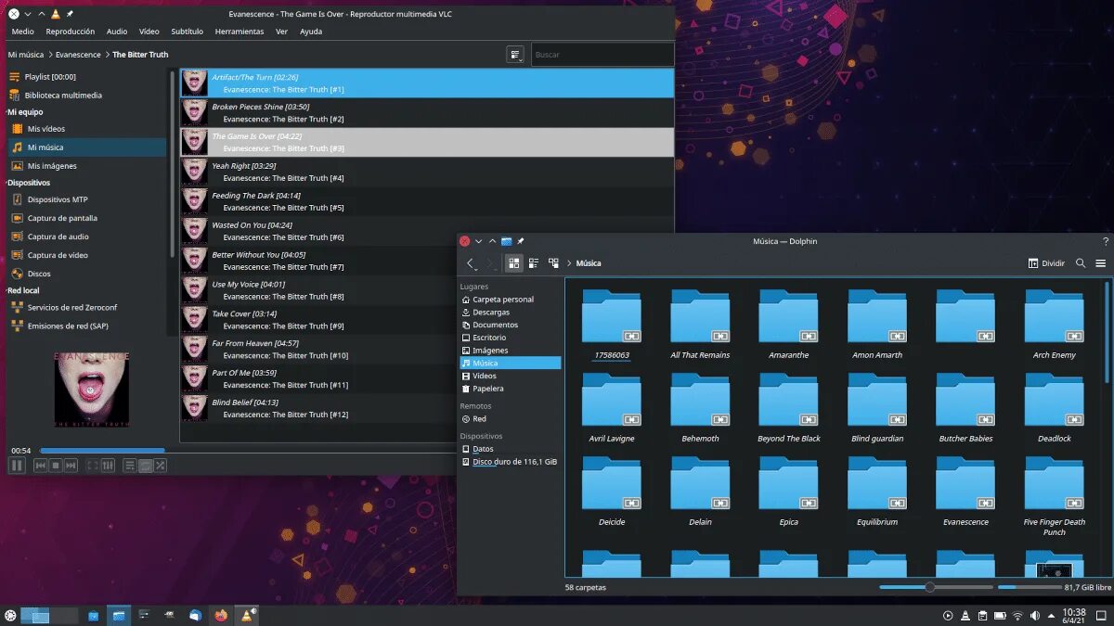
Task: Open search in Dolphin toolbar
Action: (x=1081, y=263)
